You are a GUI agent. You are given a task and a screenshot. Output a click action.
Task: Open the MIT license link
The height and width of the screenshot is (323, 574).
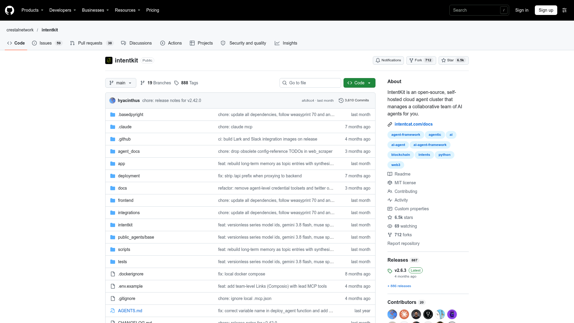click(x=402, y=183)
